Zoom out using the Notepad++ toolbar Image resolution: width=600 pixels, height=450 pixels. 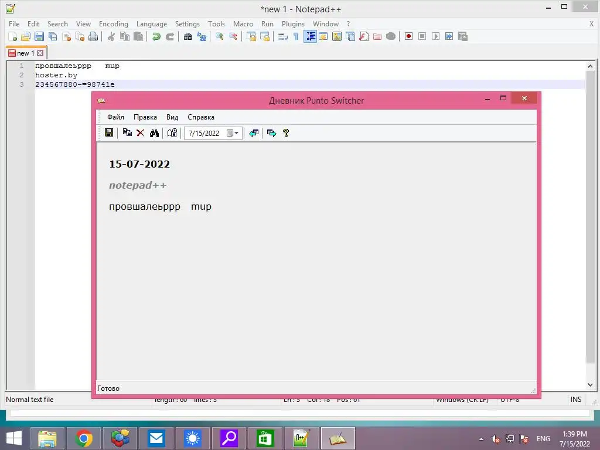(x=233, y=36)
